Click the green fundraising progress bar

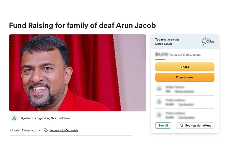tap(160, 60)
